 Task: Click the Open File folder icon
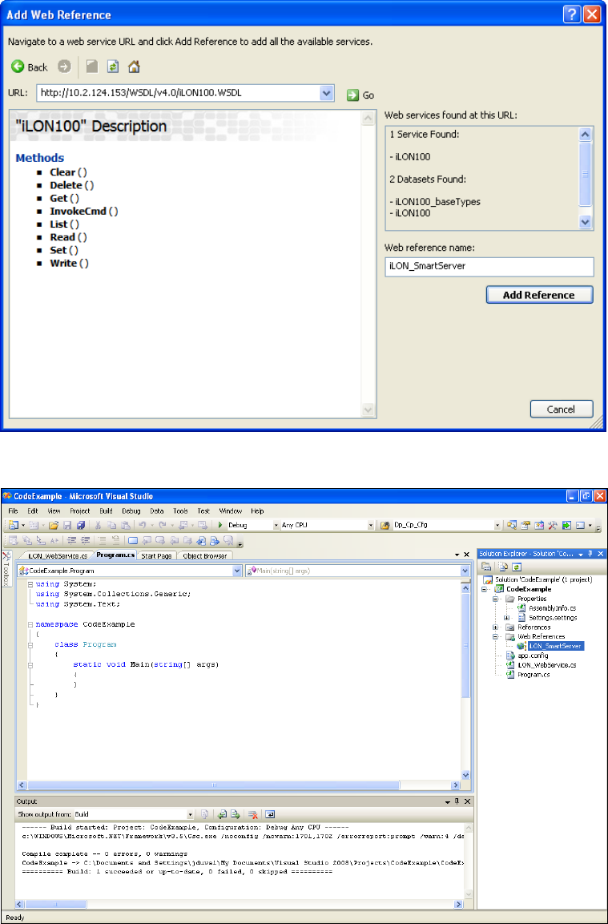coord(54,524)
